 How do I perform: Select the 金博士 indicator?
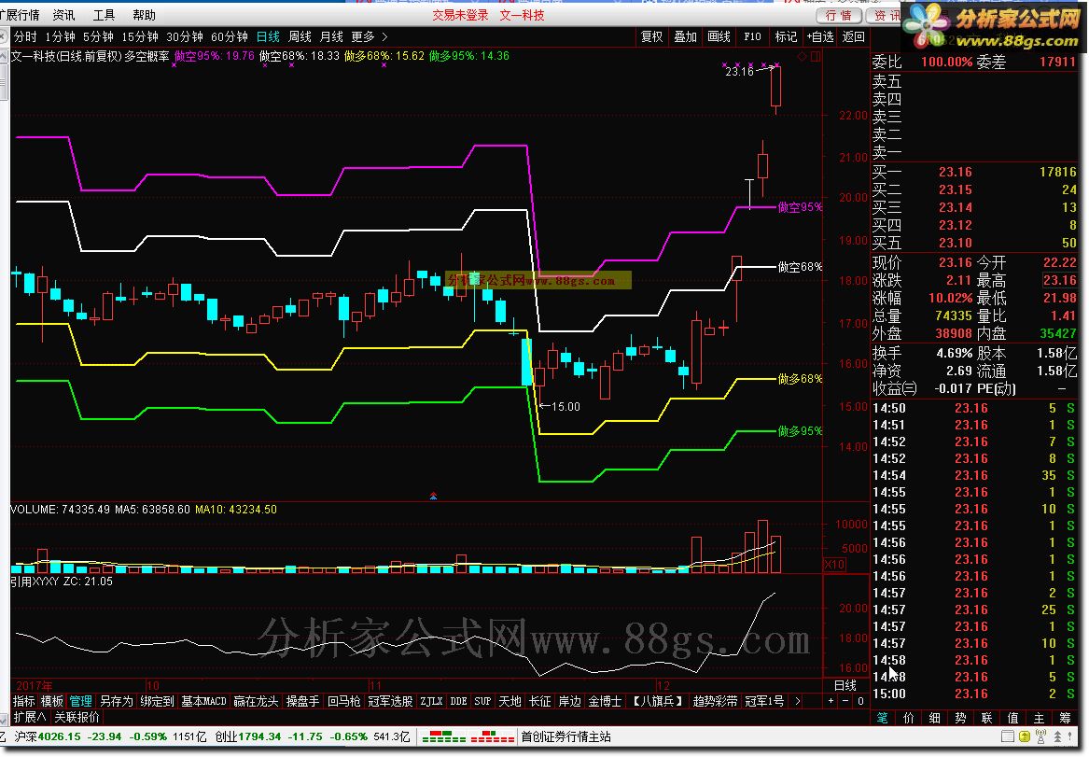click(605, 701)
